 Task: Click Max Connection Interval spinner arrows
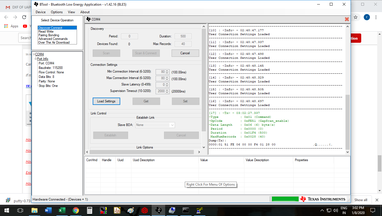pos(167,78)
